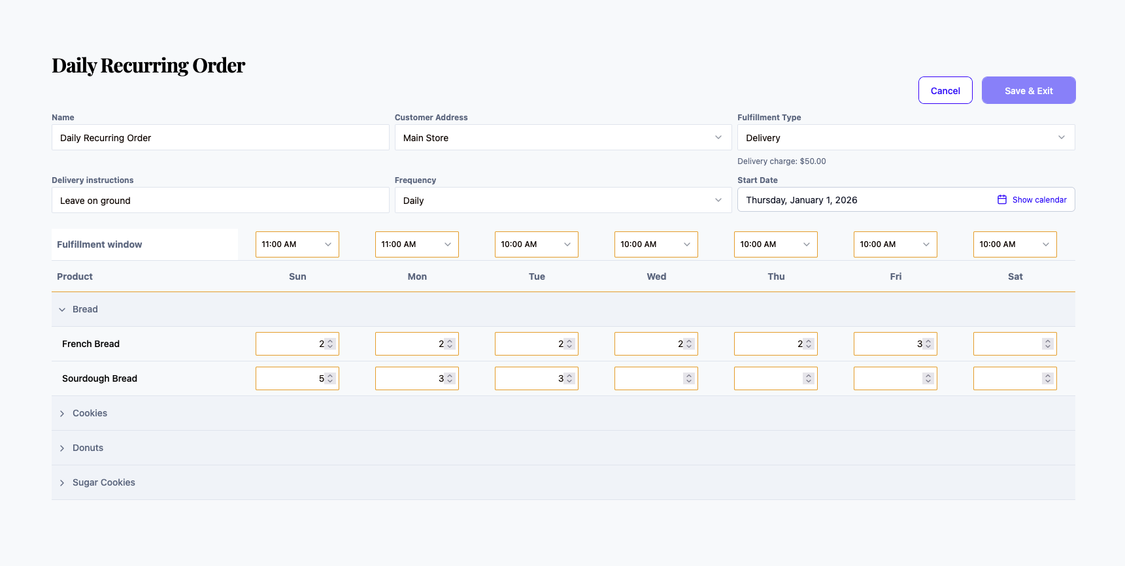Collapse the Bread category

[x=63, y=310]
